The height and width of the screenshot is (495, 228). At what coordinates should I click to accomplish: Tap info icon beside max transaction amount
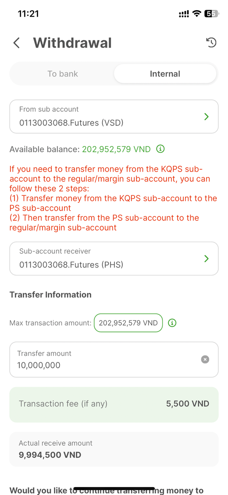coord(172,323)
